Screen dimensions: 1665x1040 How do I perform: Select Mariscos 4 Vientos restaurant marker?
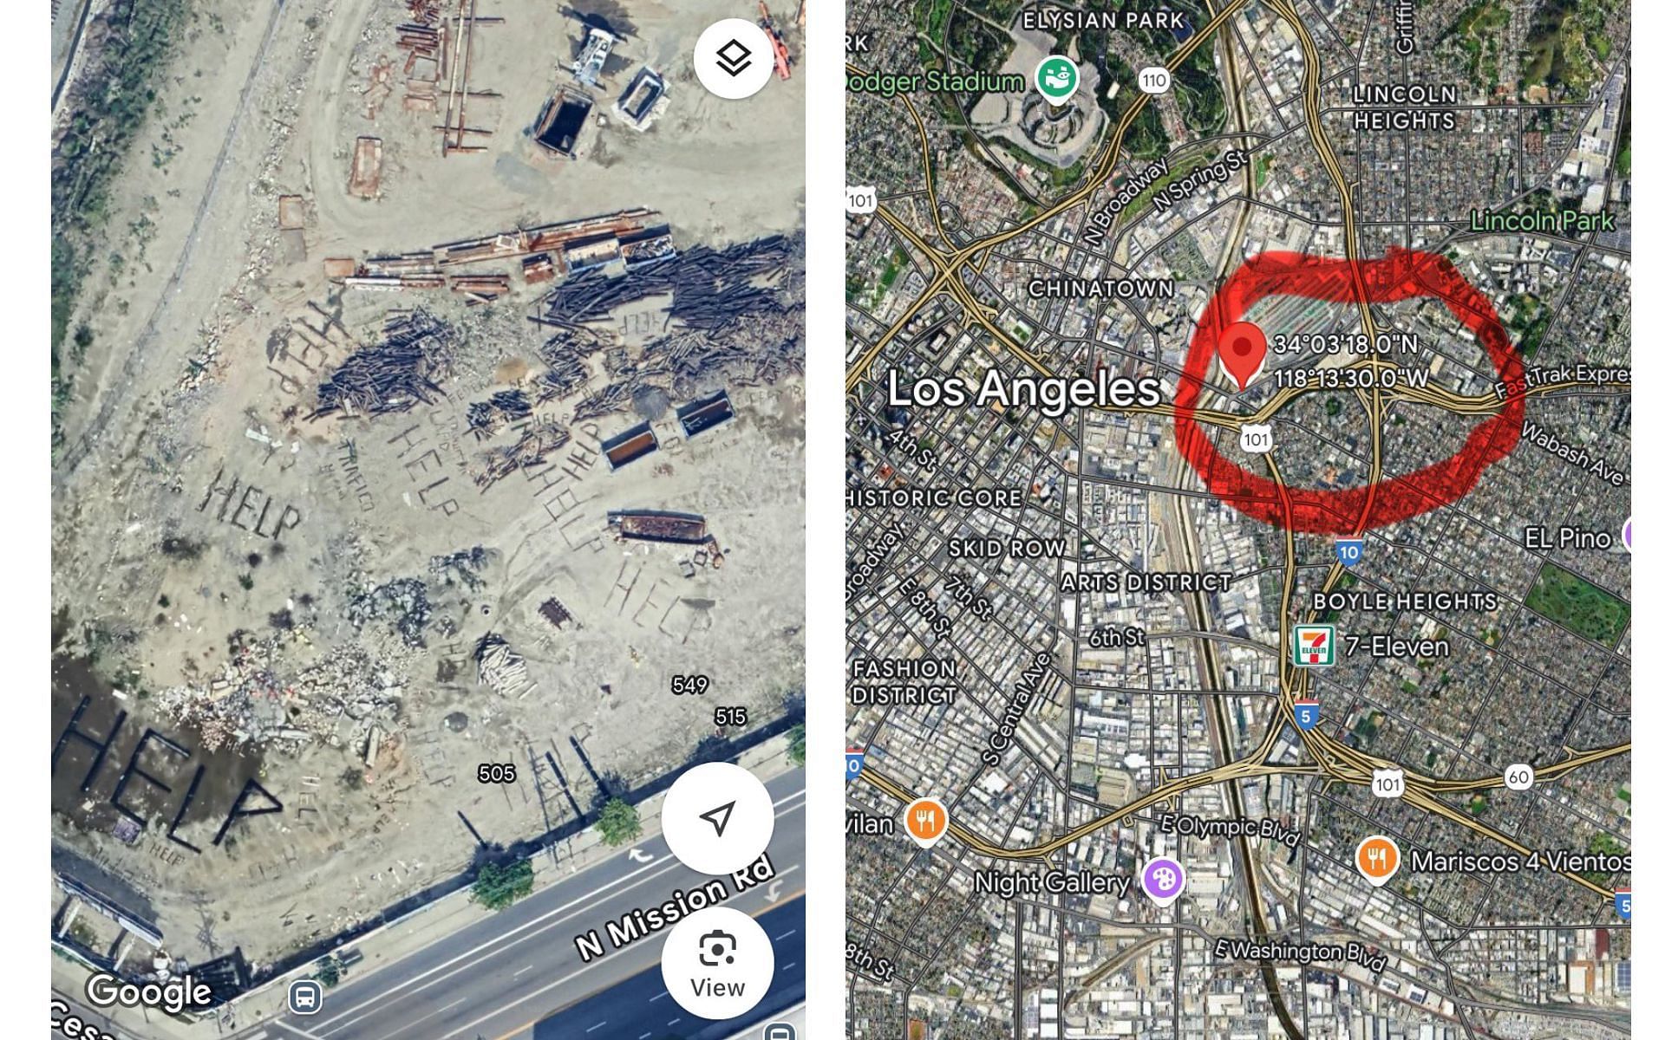1376,860
